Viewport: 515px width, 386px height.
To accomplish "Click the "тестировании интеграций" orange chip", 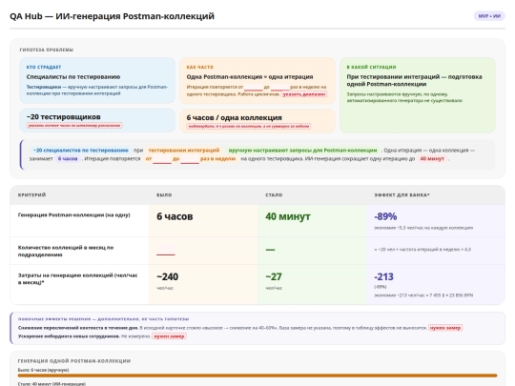I will coord(184,150).
